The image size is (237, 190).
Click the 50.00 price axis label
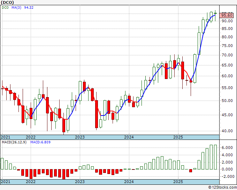pyautogui.click(x=227, y=101)
